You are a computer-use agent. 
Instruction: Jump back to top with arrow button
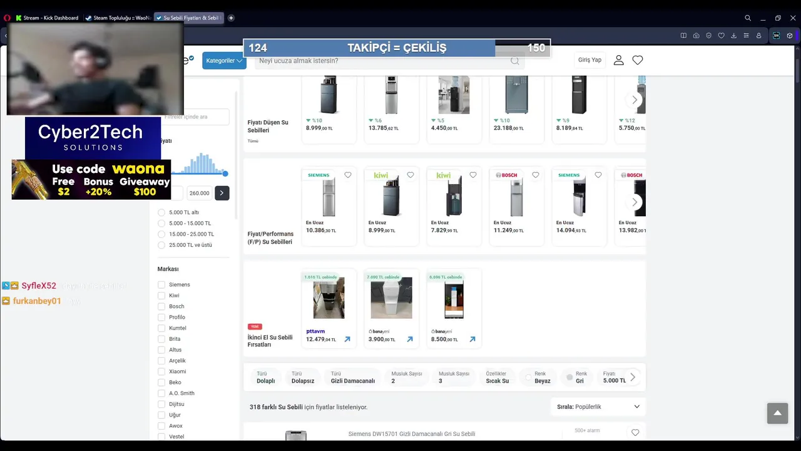(x=777, y=413)
